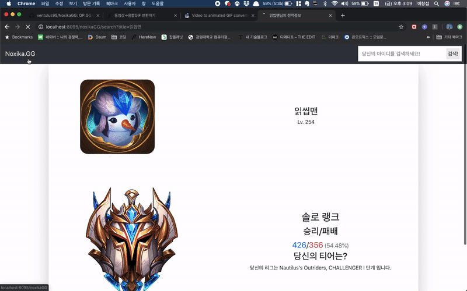
Task: Click the Challenger tier emblem image
Action: [132, 239]
